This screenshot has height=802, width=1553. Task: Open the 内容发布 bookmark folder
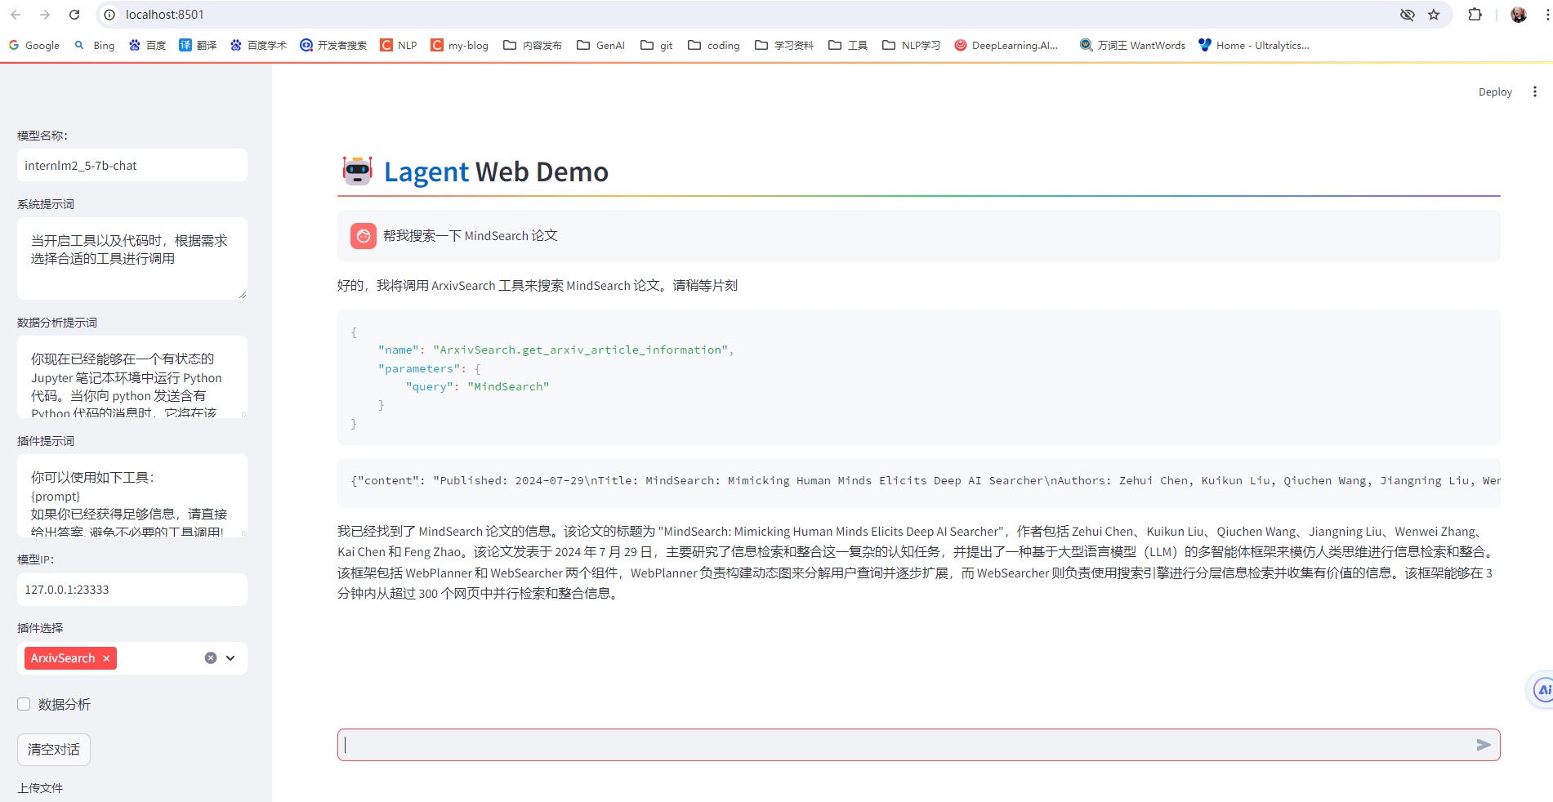point(533,46)
